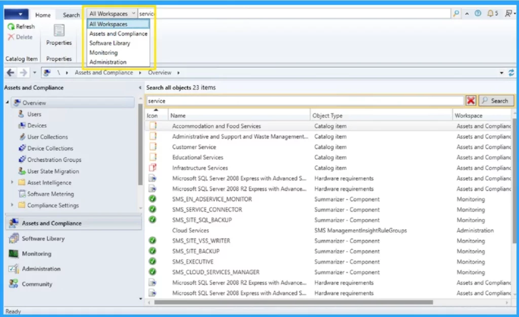Open the Properties ribbon icon
Screen dimensions: 519x317
tap(59, 30)
